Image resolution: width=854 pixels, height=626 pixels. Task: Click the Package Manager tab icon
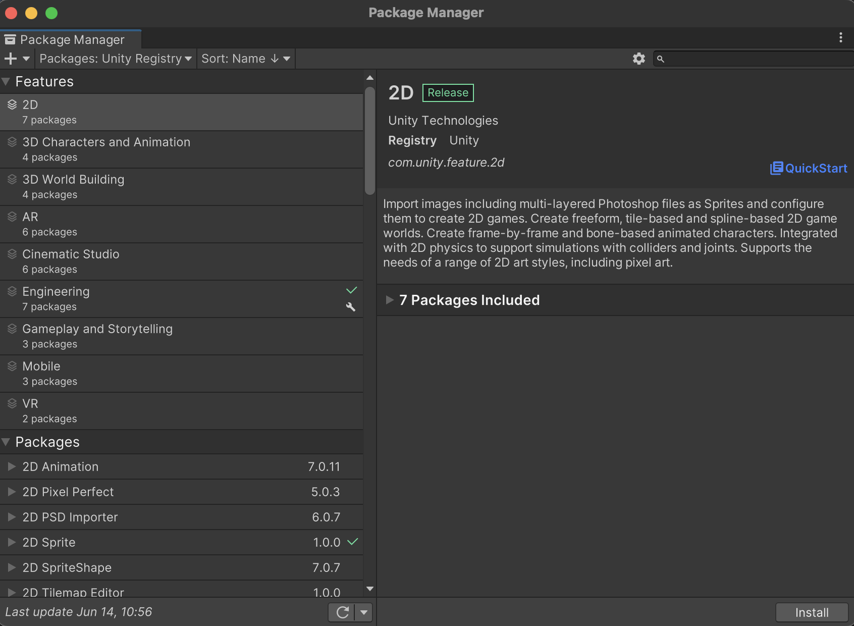(x=10, y=39)
